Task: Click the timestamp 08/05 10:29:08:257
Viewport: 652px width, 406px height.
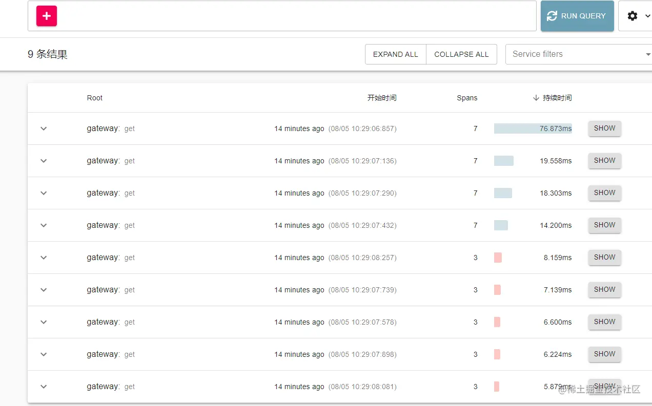Action: coord(362,258)
